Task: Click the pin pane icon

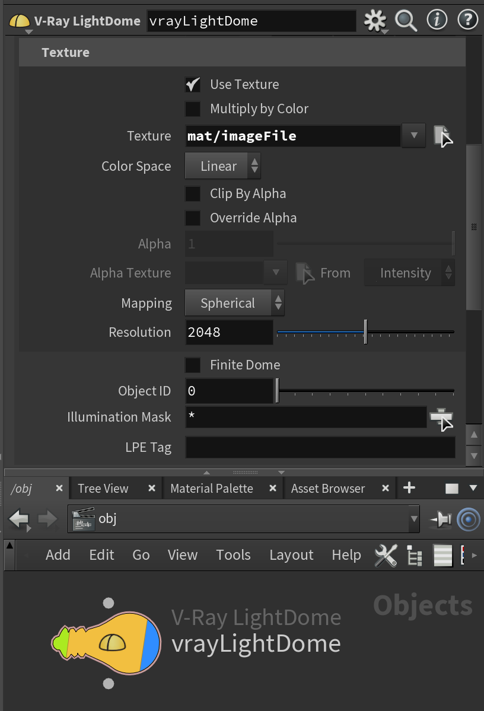Action: click(x=441, y=519)
